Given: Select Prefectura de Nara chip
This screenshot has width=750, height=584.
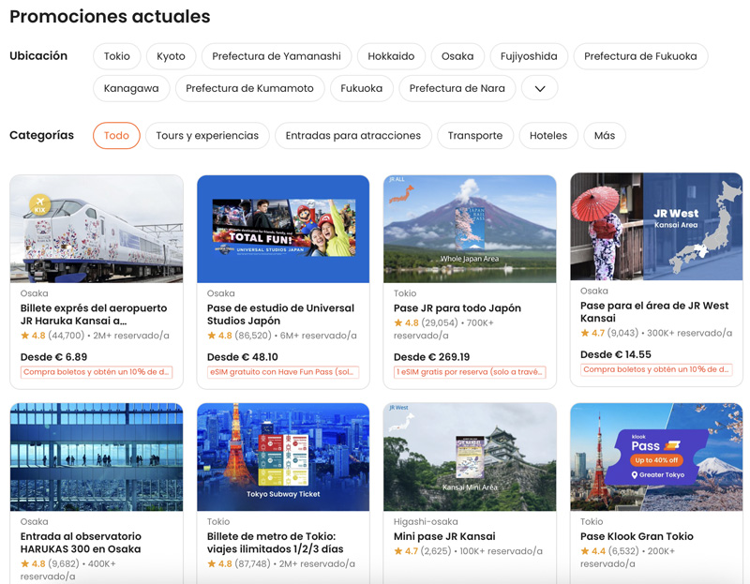Looking at the screenshot, I should [457, 88].
